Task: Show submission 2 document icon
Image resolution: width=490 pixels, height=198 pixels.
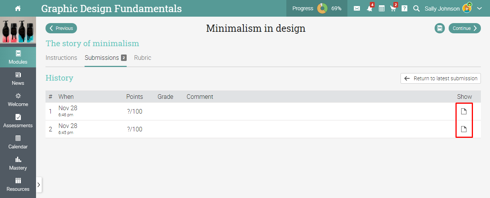Action: click(463, 129)
